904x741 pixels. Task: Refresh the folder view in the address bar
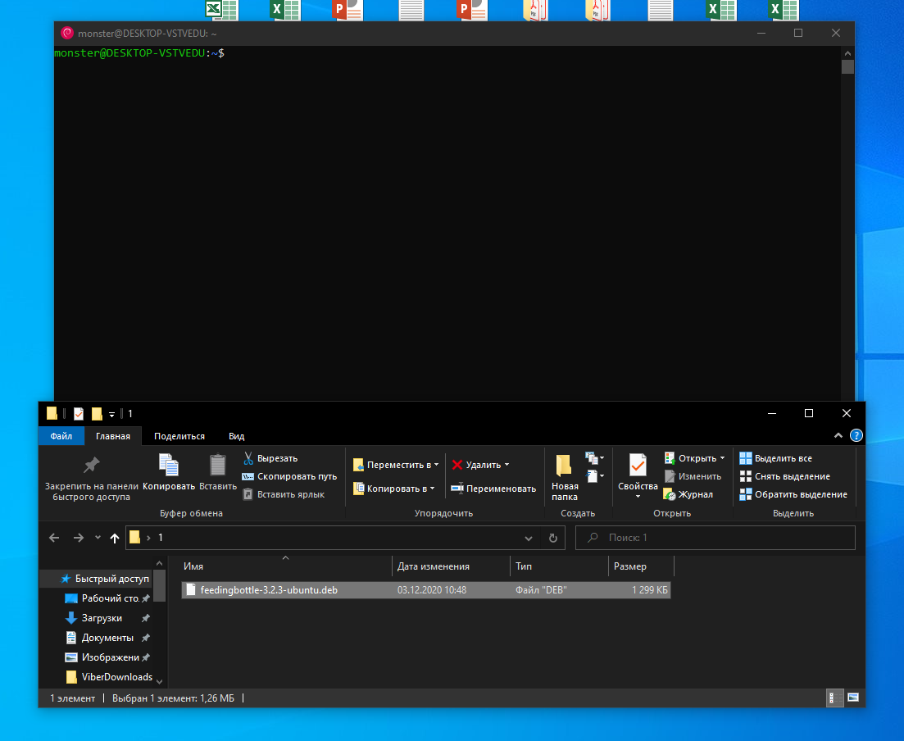coord(553,538)
